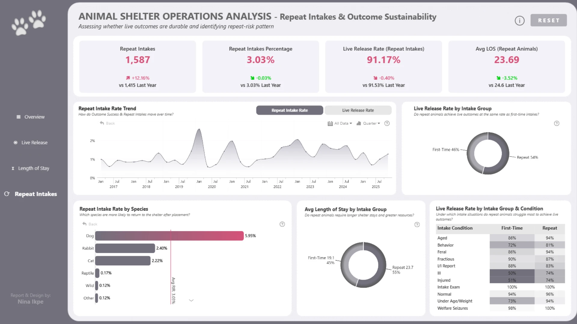Open the Quarter granularity dropdown

tap(368, 123)
